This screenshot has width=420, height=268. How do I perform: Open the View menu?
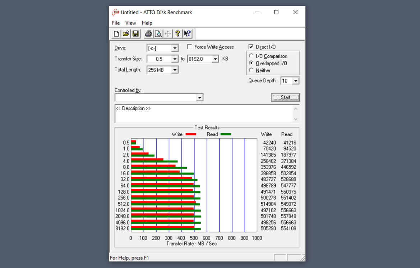[x=131, y=23]
